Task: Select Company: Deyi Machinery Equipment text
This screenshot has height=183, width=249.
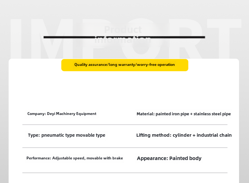Action: [x=62, y=114]
